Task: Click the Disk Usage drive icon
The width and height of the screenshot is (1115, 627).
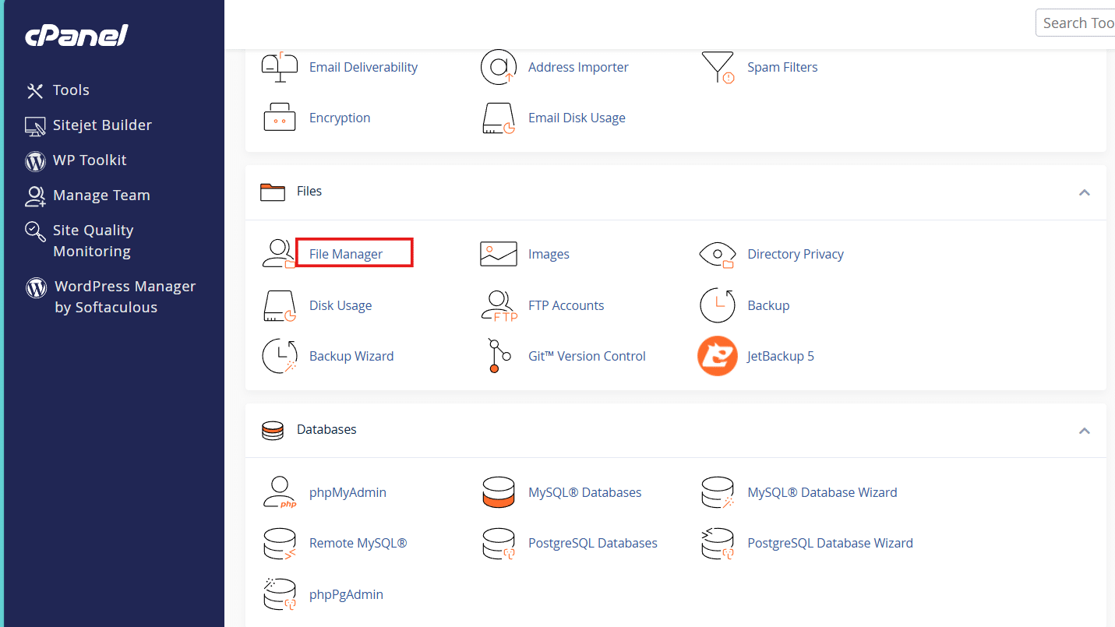Action: pyautogui.click(x=280, y=306)
